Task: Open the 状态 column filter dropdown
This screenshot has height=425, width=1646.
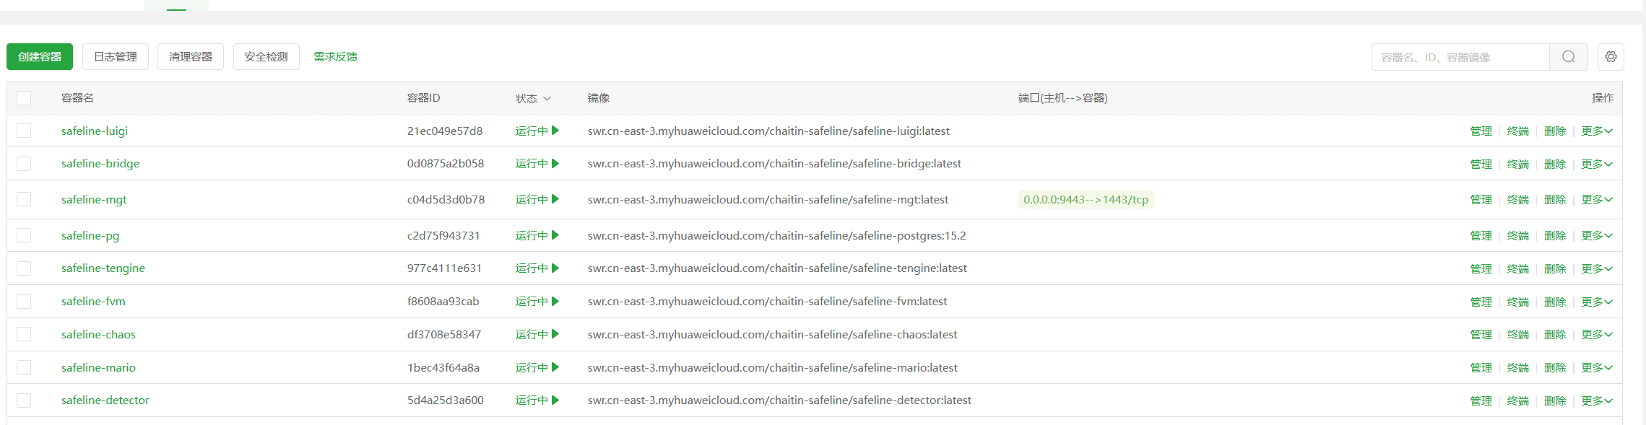Action: coord(533,98)
